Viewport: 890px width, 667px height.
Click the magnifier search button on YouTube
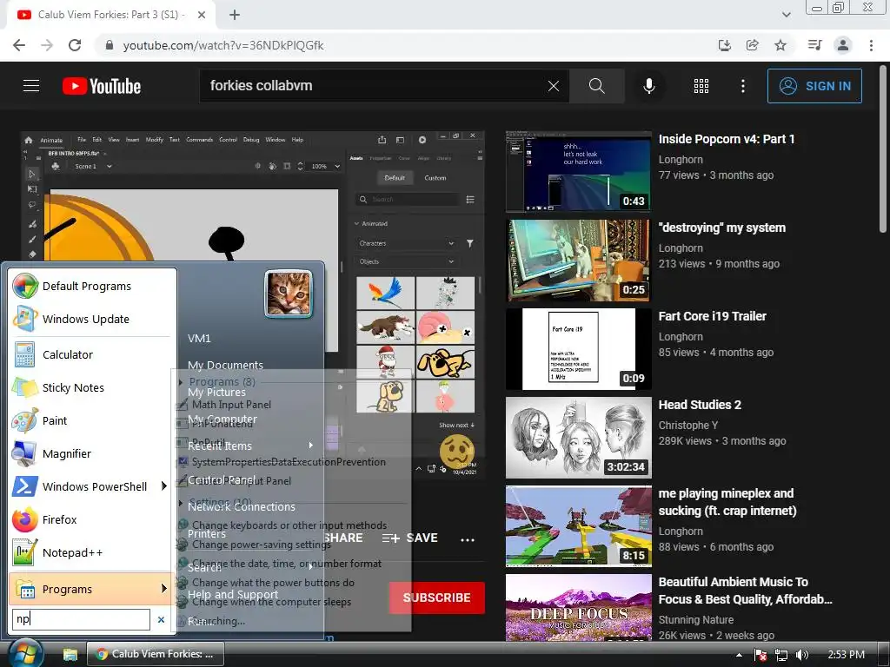(596, 86)
